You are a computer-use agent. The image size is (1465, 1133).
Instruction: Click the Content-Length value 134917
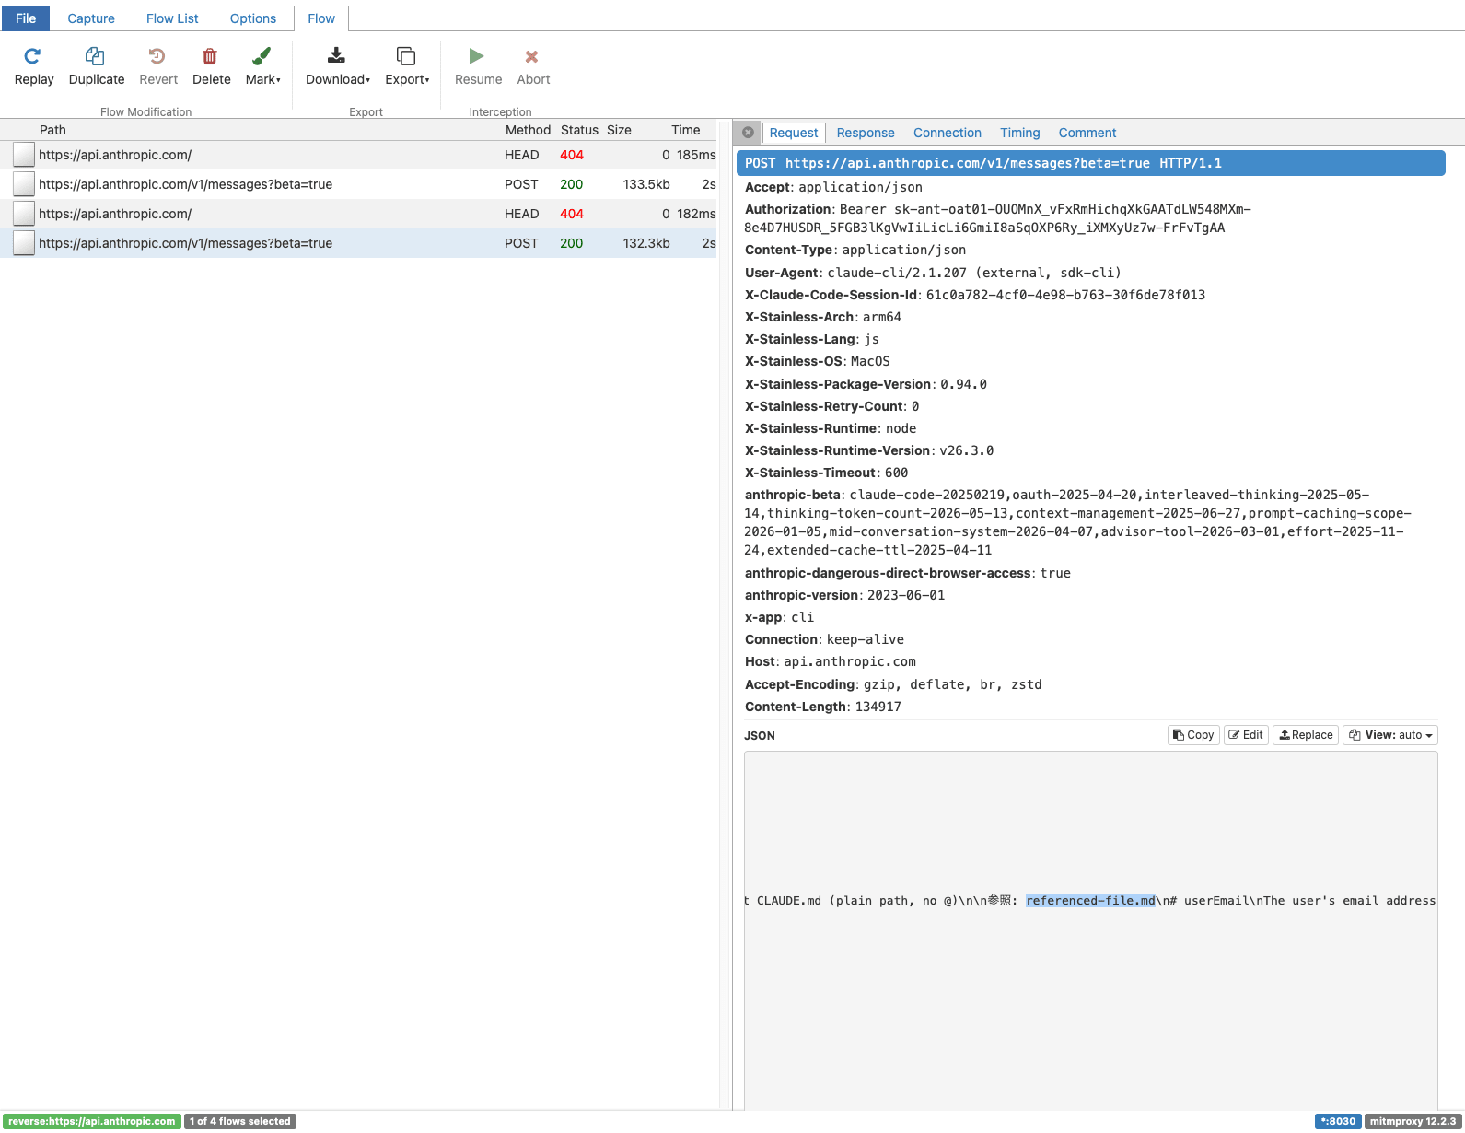878,707
